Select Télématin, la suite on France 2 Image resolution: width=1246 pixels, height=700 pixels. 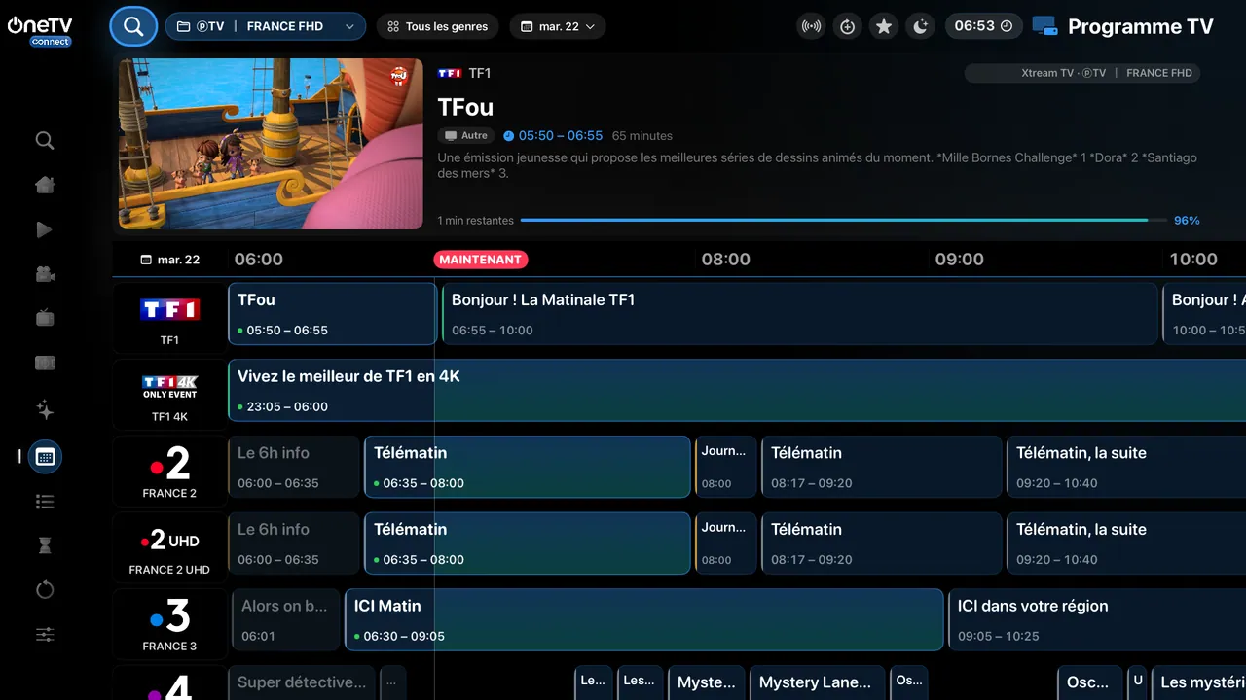click(1126, 468)
